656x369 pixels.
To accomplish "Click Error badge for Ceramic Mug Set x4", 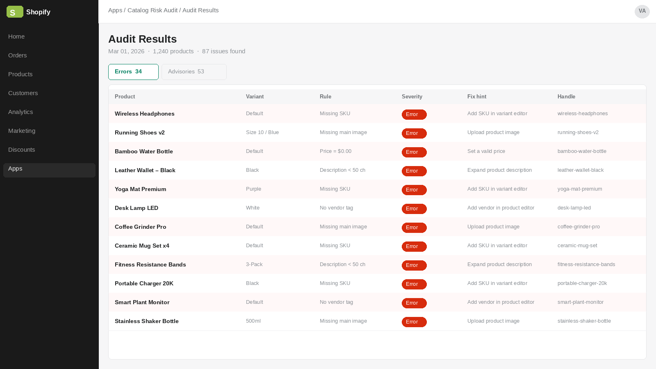I will pyautogui.click(x=414, y=246).
